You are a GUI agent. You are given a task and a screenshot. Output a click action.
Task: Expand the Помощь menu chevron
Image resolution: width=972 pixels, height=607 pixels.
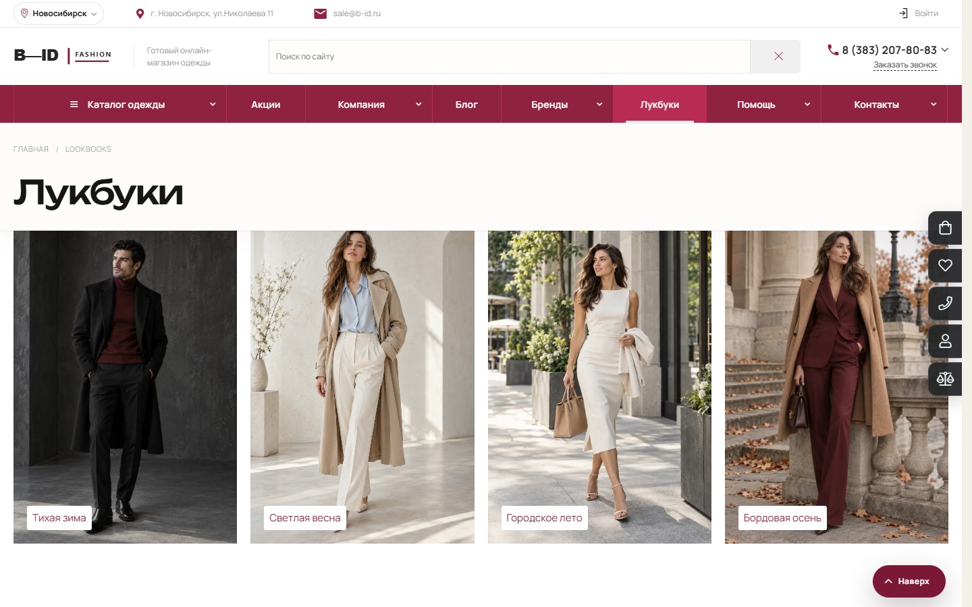point(807,105)
